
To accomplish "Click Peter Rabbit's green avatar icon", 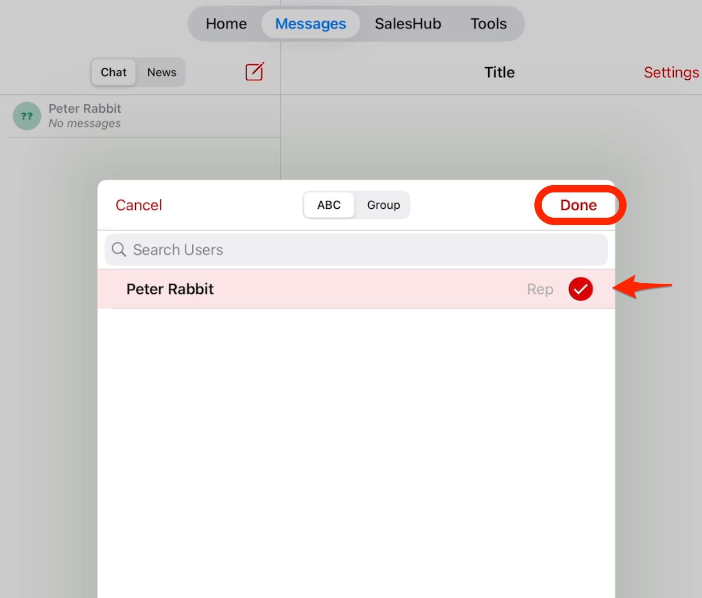I will coord(27,116).
